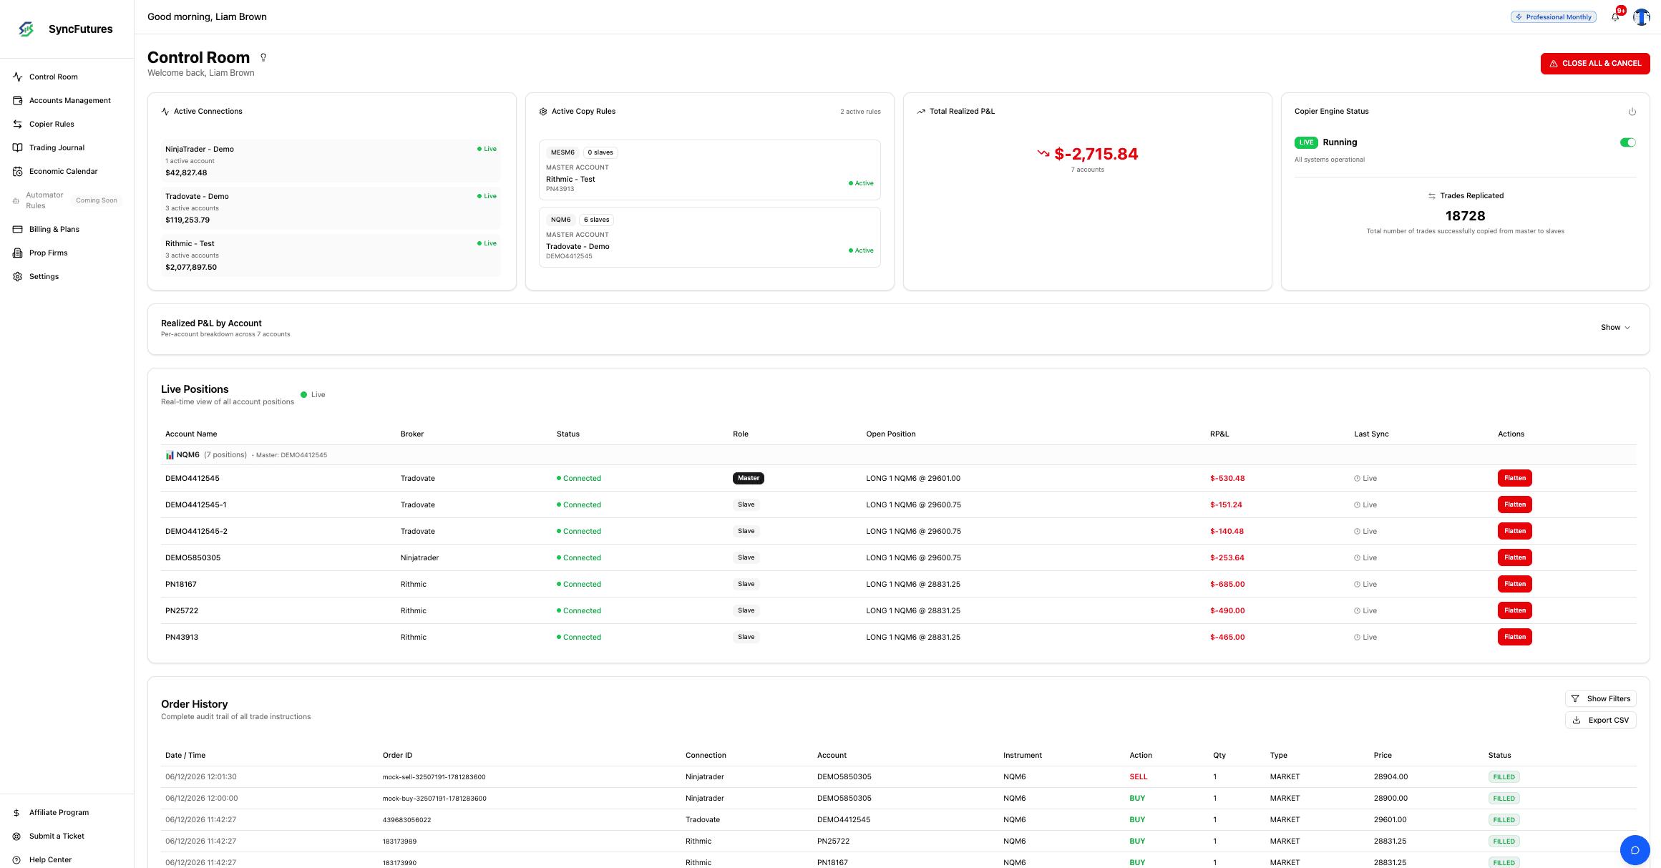Image resolution: width=1661 pixels, height=868 pixels.
Task: Expand Realized P&L by Account with Show
Action: point(1615,327)
